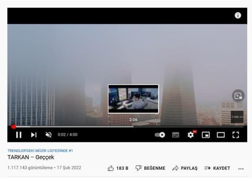
Task: Click the 0:02 / 4:00 time display
Action: (67, 135)
